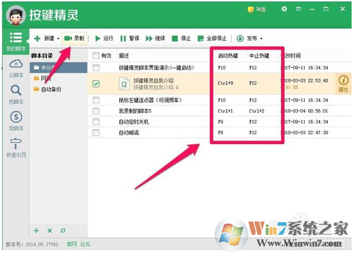Open the 找脚本 search section
Viewport: 353px width, 253px height.
coord(15,94)
